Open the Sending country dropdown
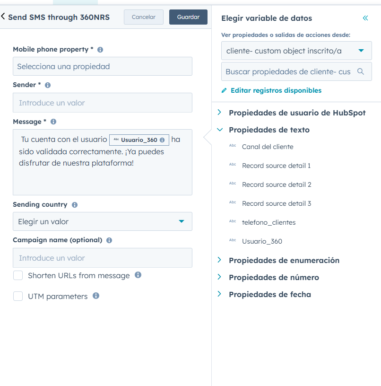The image size is (381, 386). [x=102, y=221]
